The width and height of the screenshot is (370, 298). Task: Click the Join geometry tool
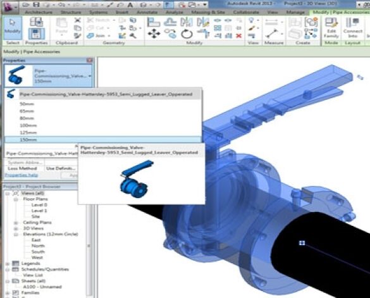(x=96, y=36)
